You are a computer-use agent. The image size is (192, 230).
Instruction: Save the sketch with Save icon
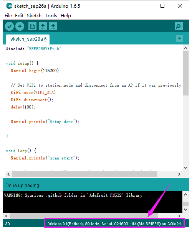[53, 26]
